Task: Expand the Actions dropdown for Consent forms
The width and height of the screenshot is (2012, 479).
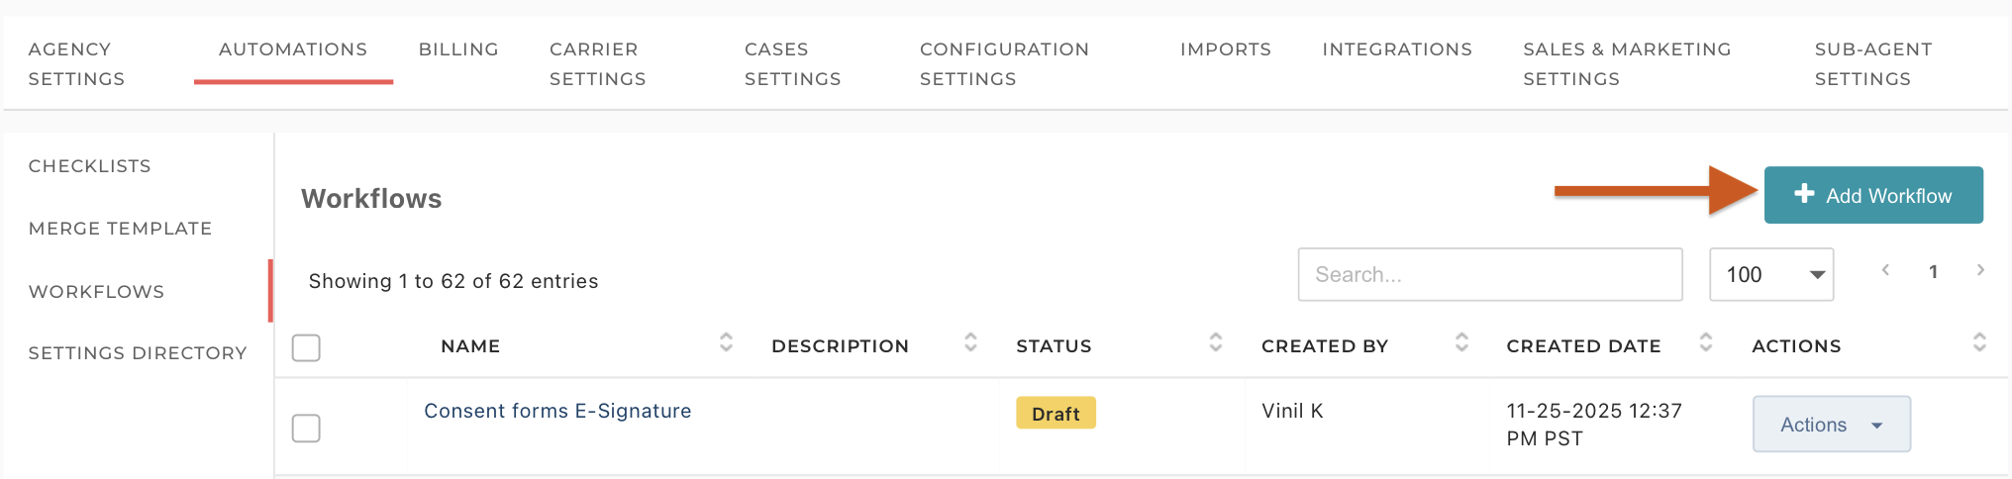Action: coord(1831,425)
